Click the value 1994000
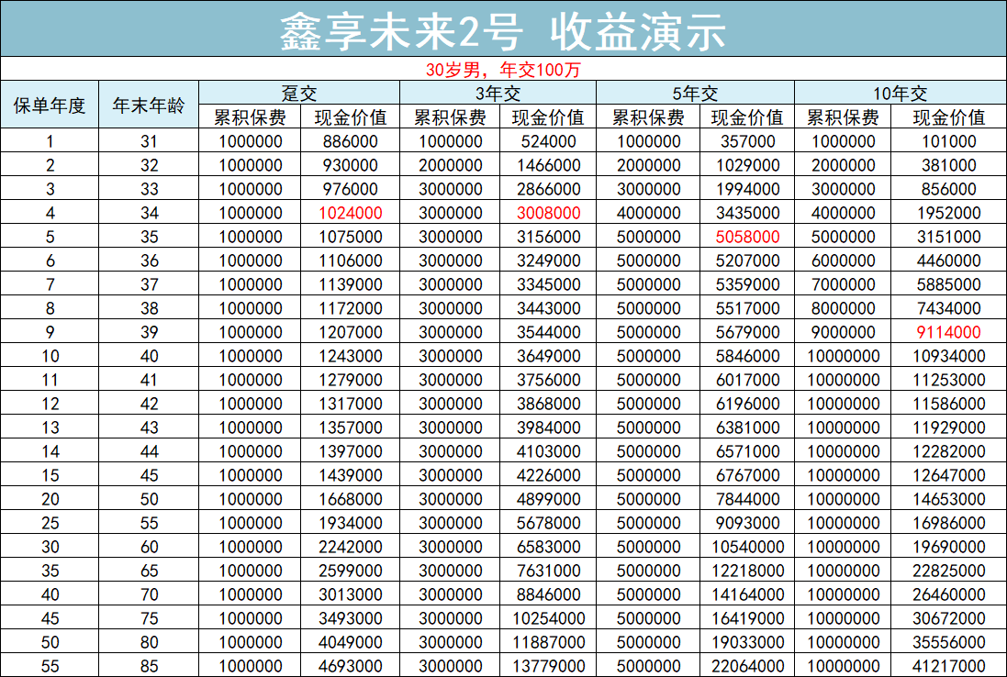This screenshot has height=677, width=1007. tap(747, 189)
